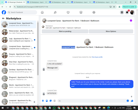
Task: Open Chrome profile icon
Action: (120, 7)
